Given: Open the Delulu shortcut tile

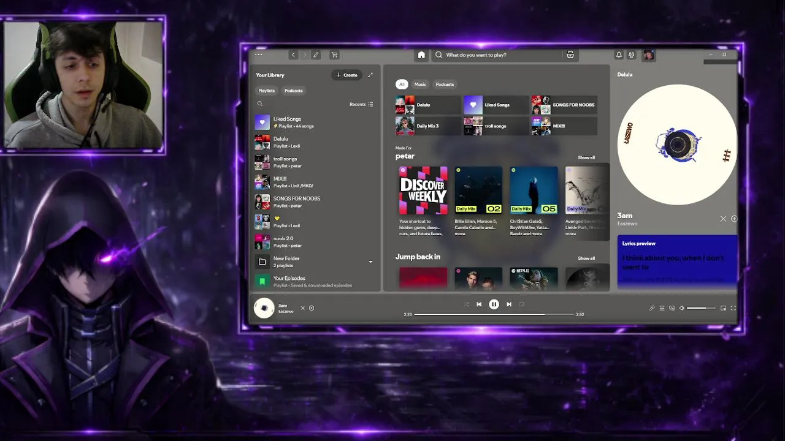Looking at the screenshot, I should pyautogui.click(x=428, y=105).
